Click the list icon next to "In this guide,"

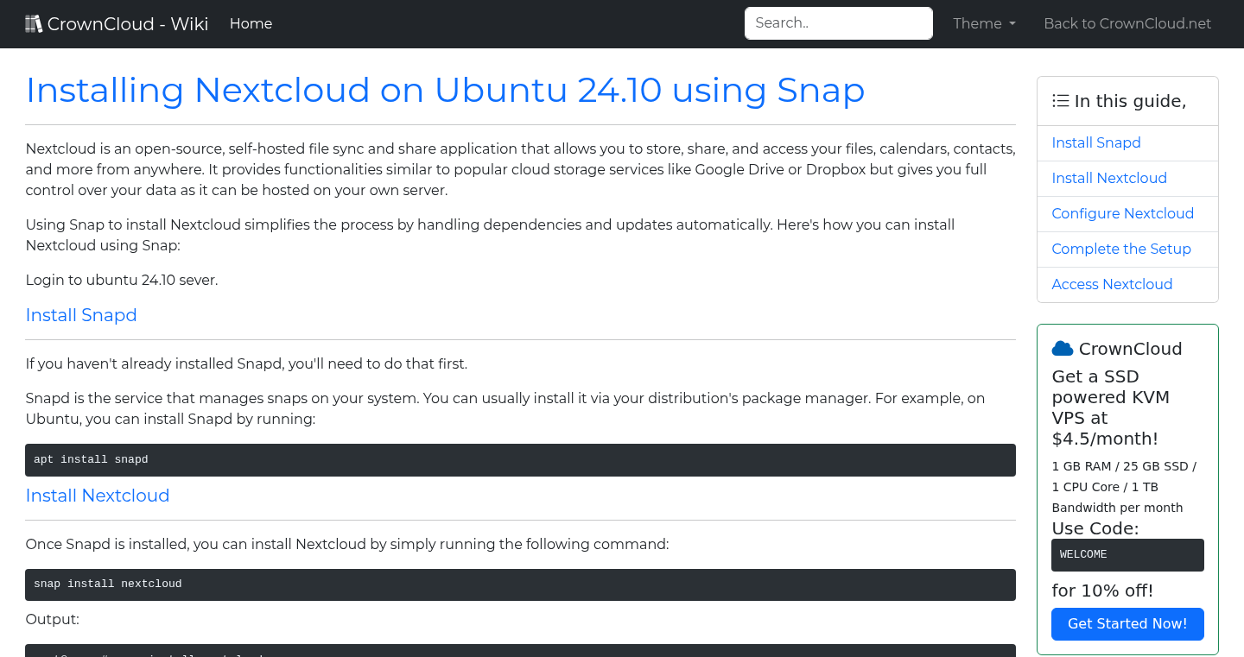click(x=1060, y=100)
